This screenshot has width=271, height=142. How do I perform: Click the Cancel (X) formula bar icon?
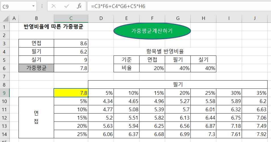(x=54, y=6)
